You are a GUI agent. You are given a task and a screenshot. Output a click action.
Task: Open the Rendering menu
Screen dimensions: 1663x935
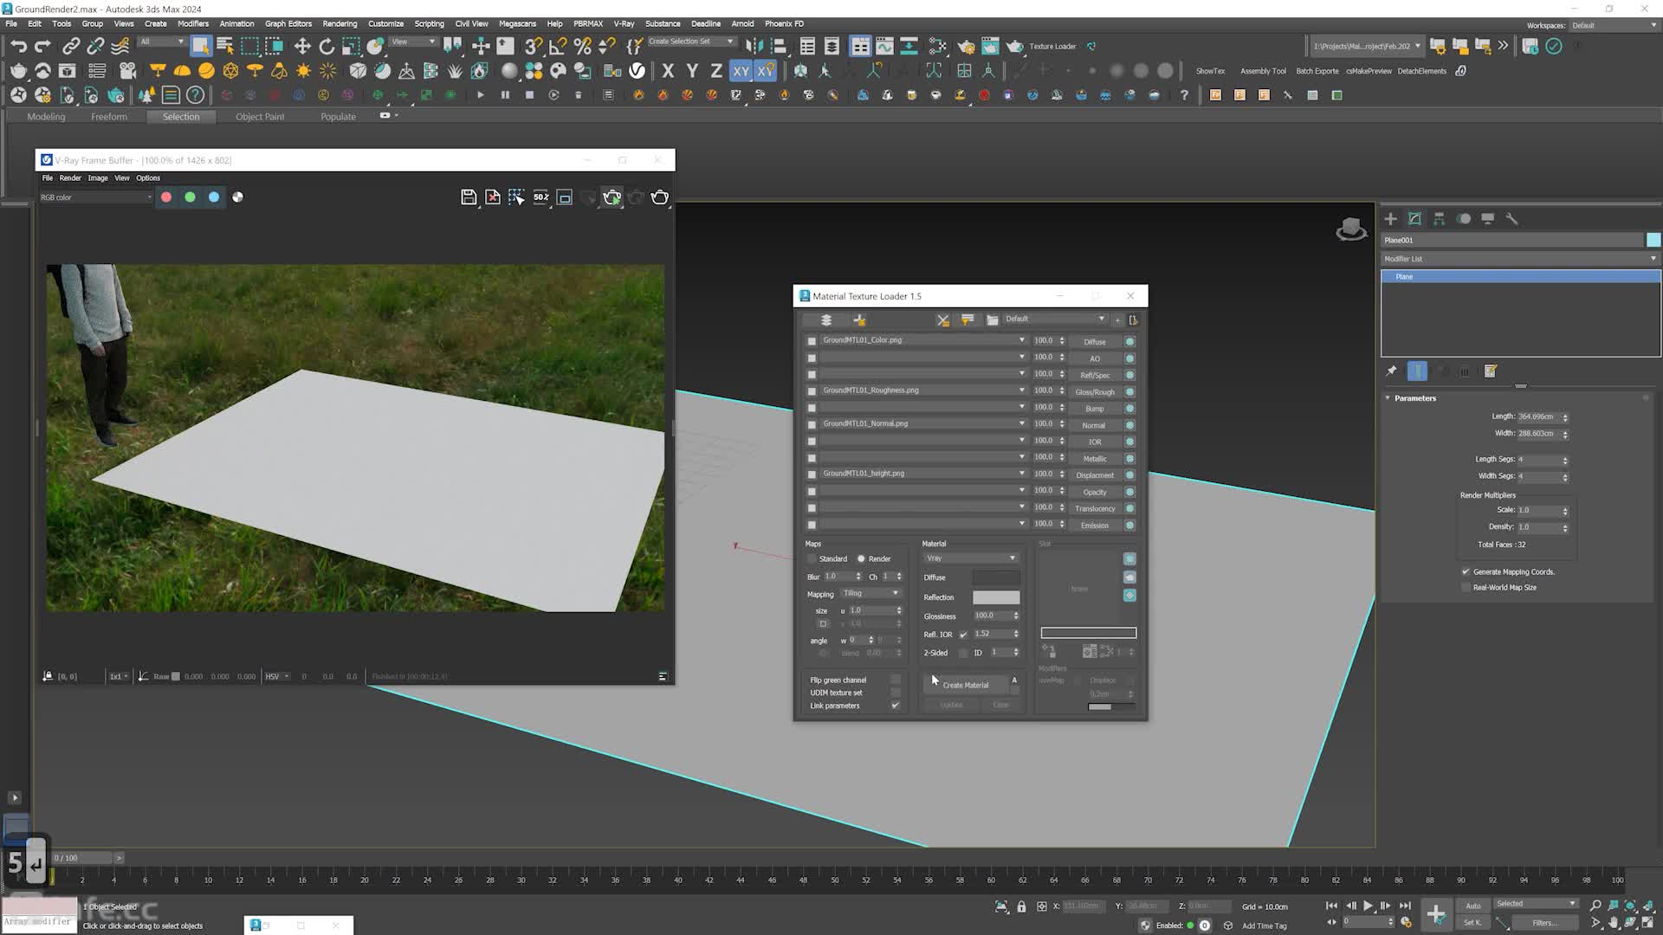(340, 23)
